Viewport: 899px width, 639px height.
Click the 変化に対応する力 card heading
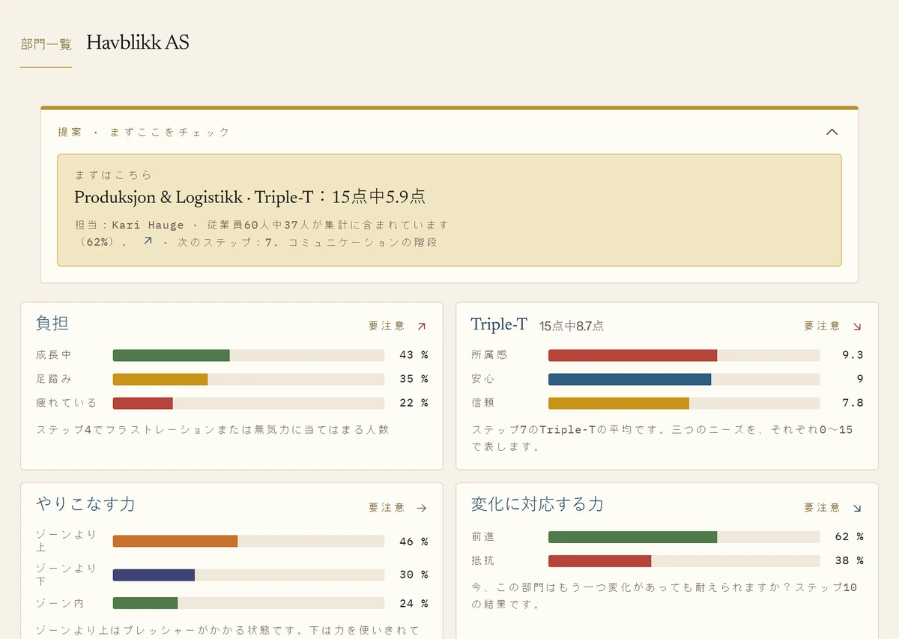click(x=537, y=504)
